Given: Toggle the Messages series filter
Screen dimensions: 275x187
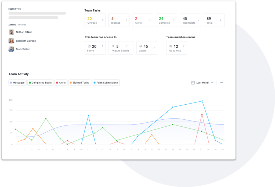Looking at the screenshot, I should (17, 83).
